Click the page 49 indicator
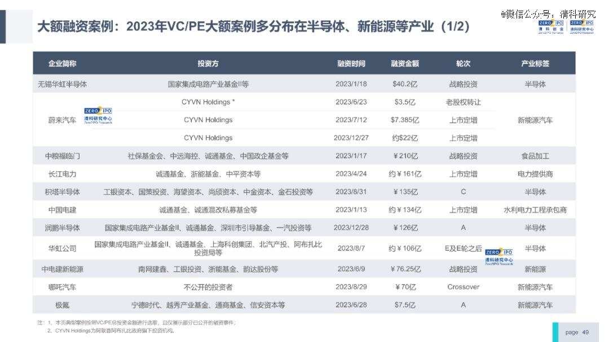 (577, 332)
